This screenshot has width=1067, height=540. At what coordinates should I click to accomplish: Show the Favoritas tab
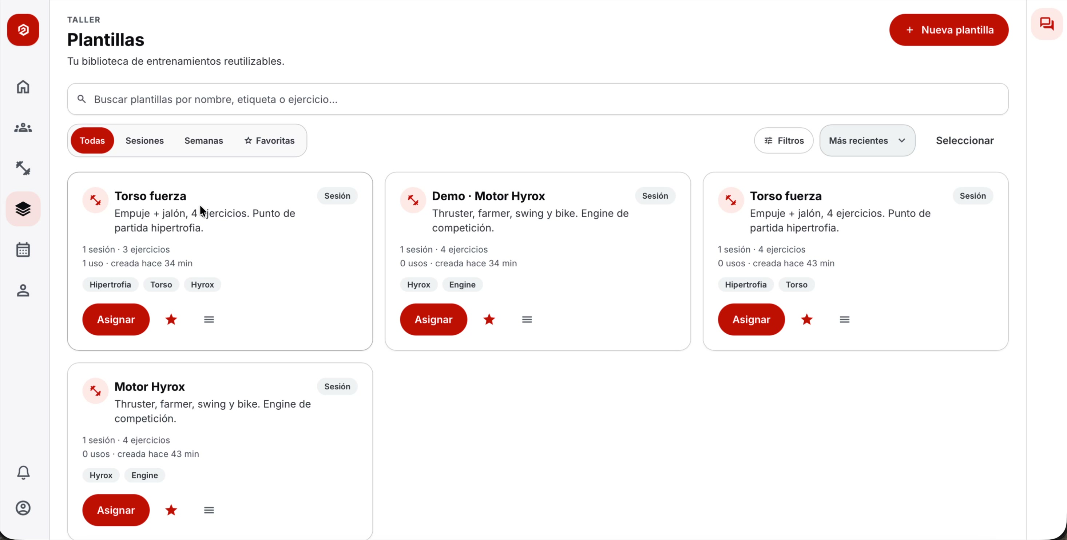[269, 140]
